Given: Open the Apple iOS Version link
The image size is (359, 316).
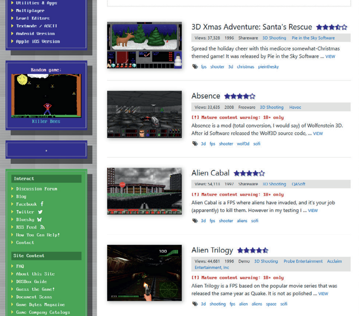Looking at the screenshot, I should (38, 41).
